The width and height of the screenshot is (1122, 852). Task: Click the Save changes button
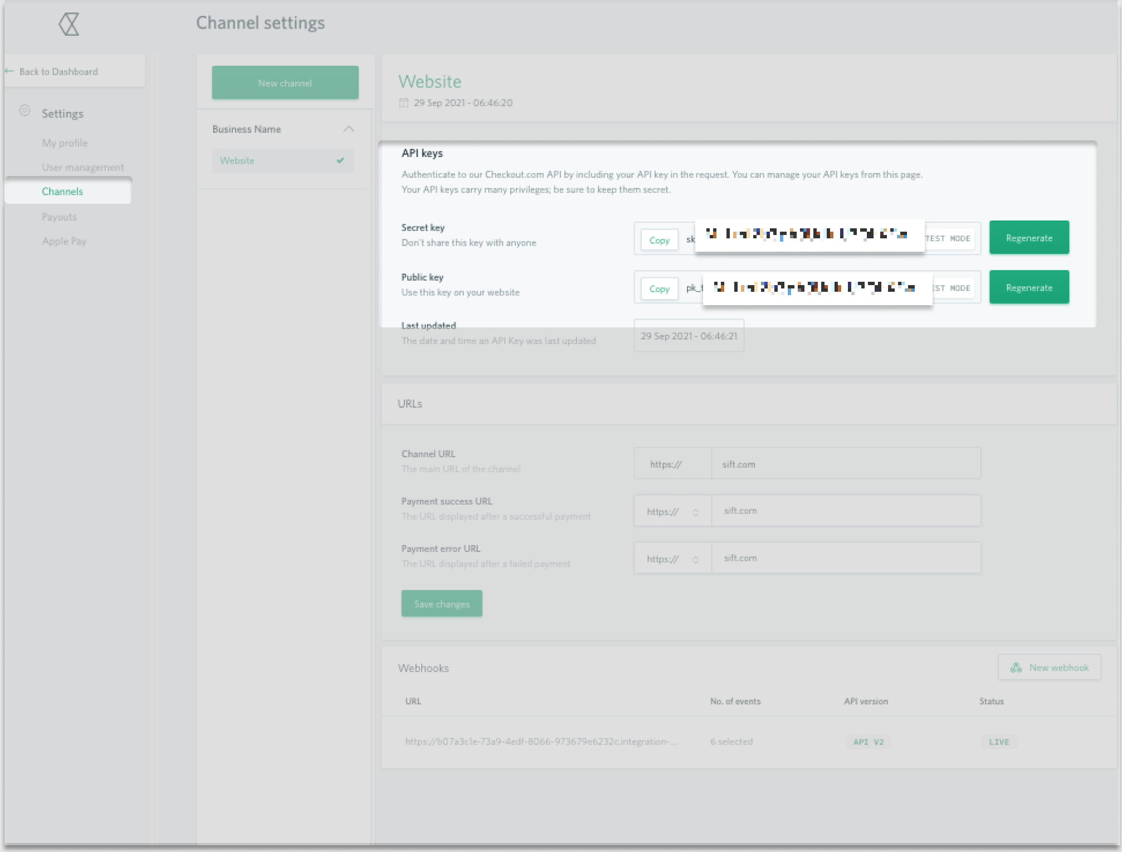point(441,603)
